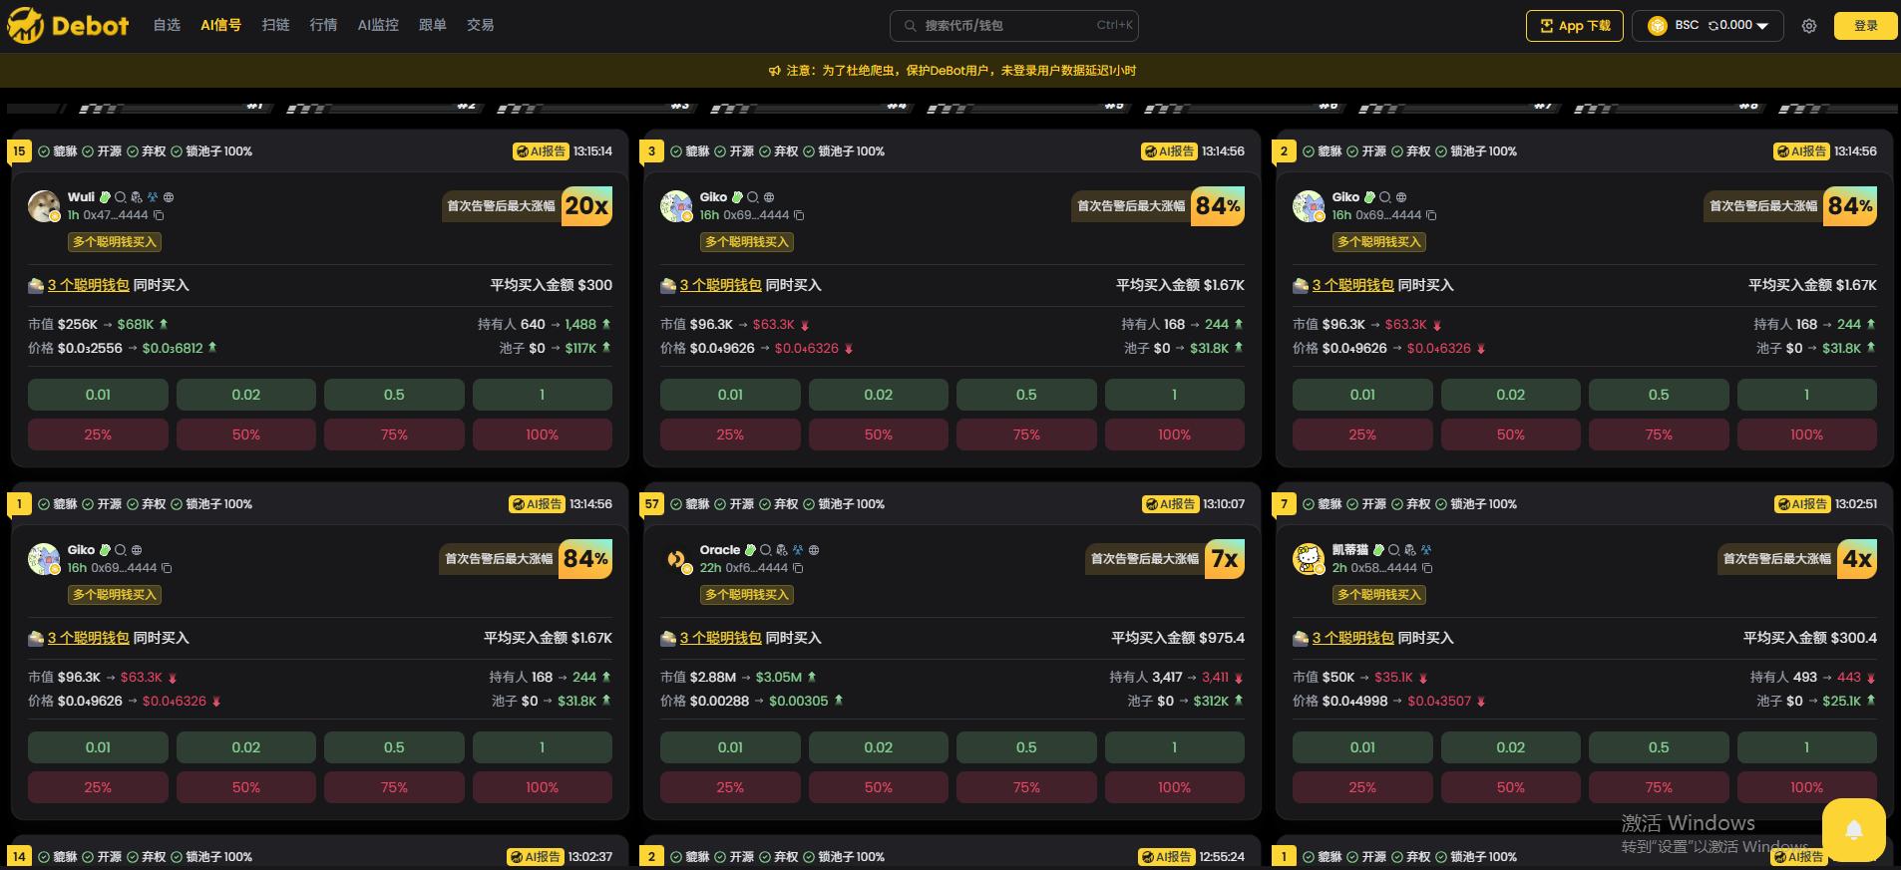This screenshot has height=870, width=1901.
Task: Open the AI报告 badge on Wuli card
Action: point(541,151)
